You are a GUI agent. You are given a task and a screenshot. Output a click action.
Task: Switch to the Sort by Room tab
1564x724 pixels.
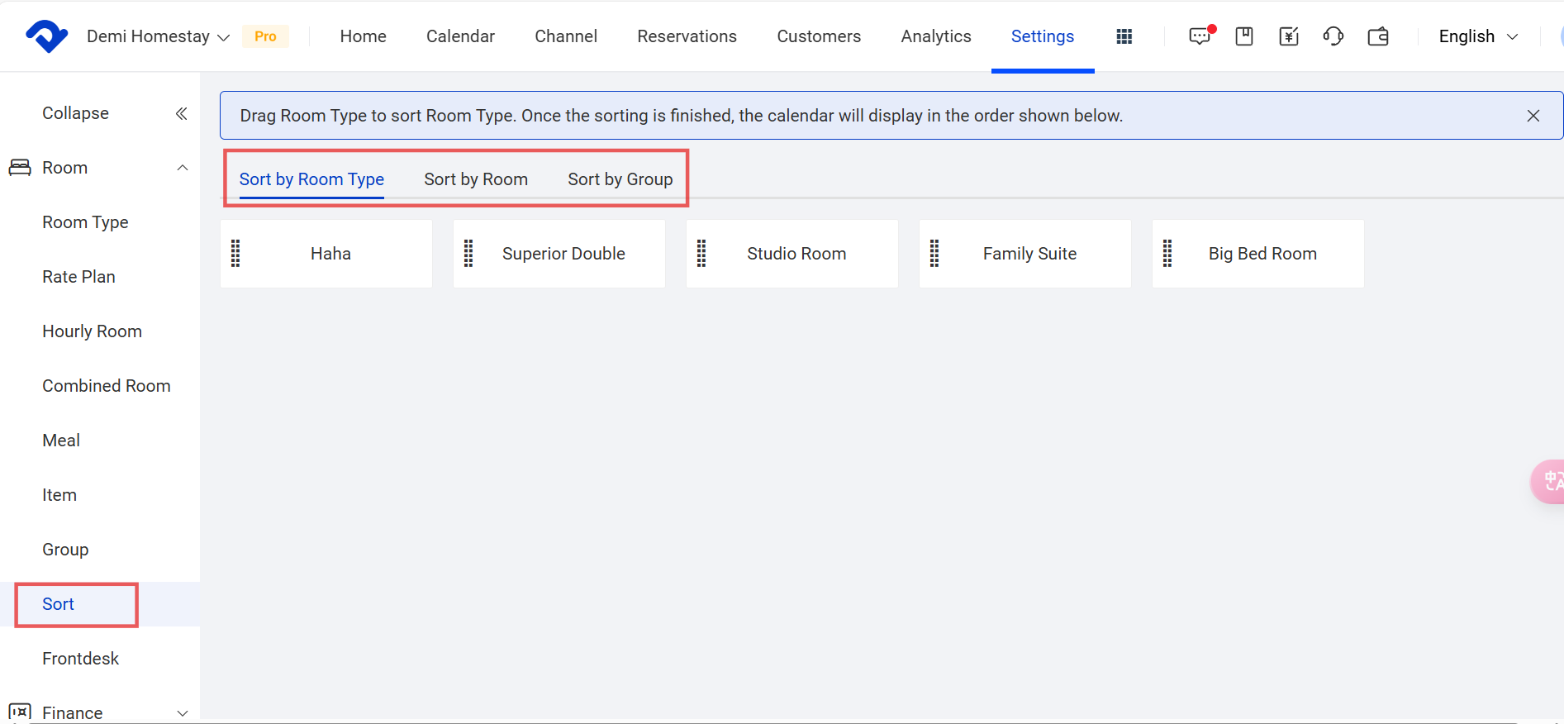click(x=476, y=179)
